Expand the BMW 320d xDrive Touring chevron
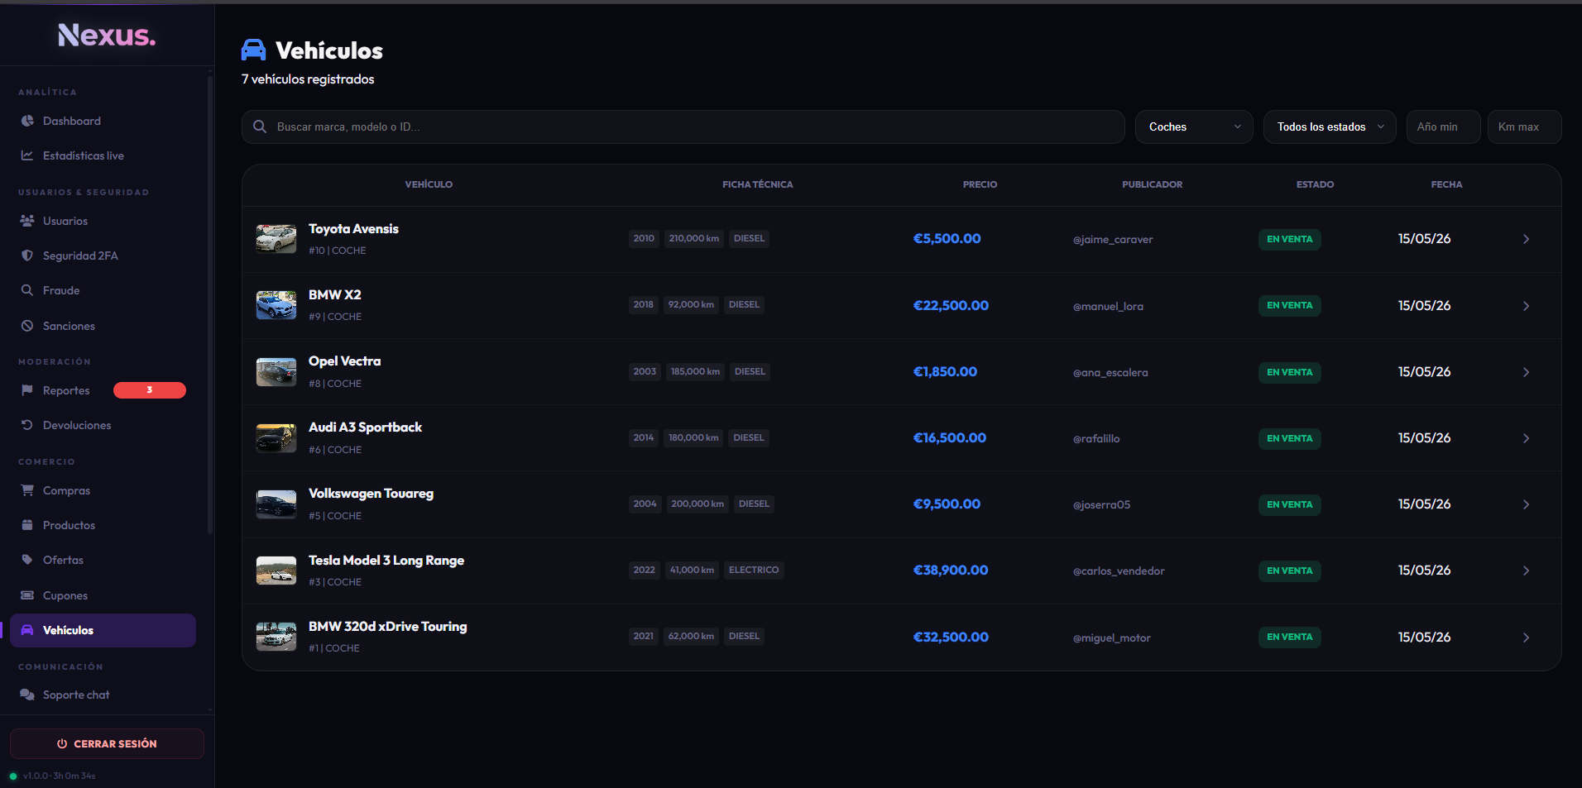The image size is (1582, 788). click(x=1526, y=638)
